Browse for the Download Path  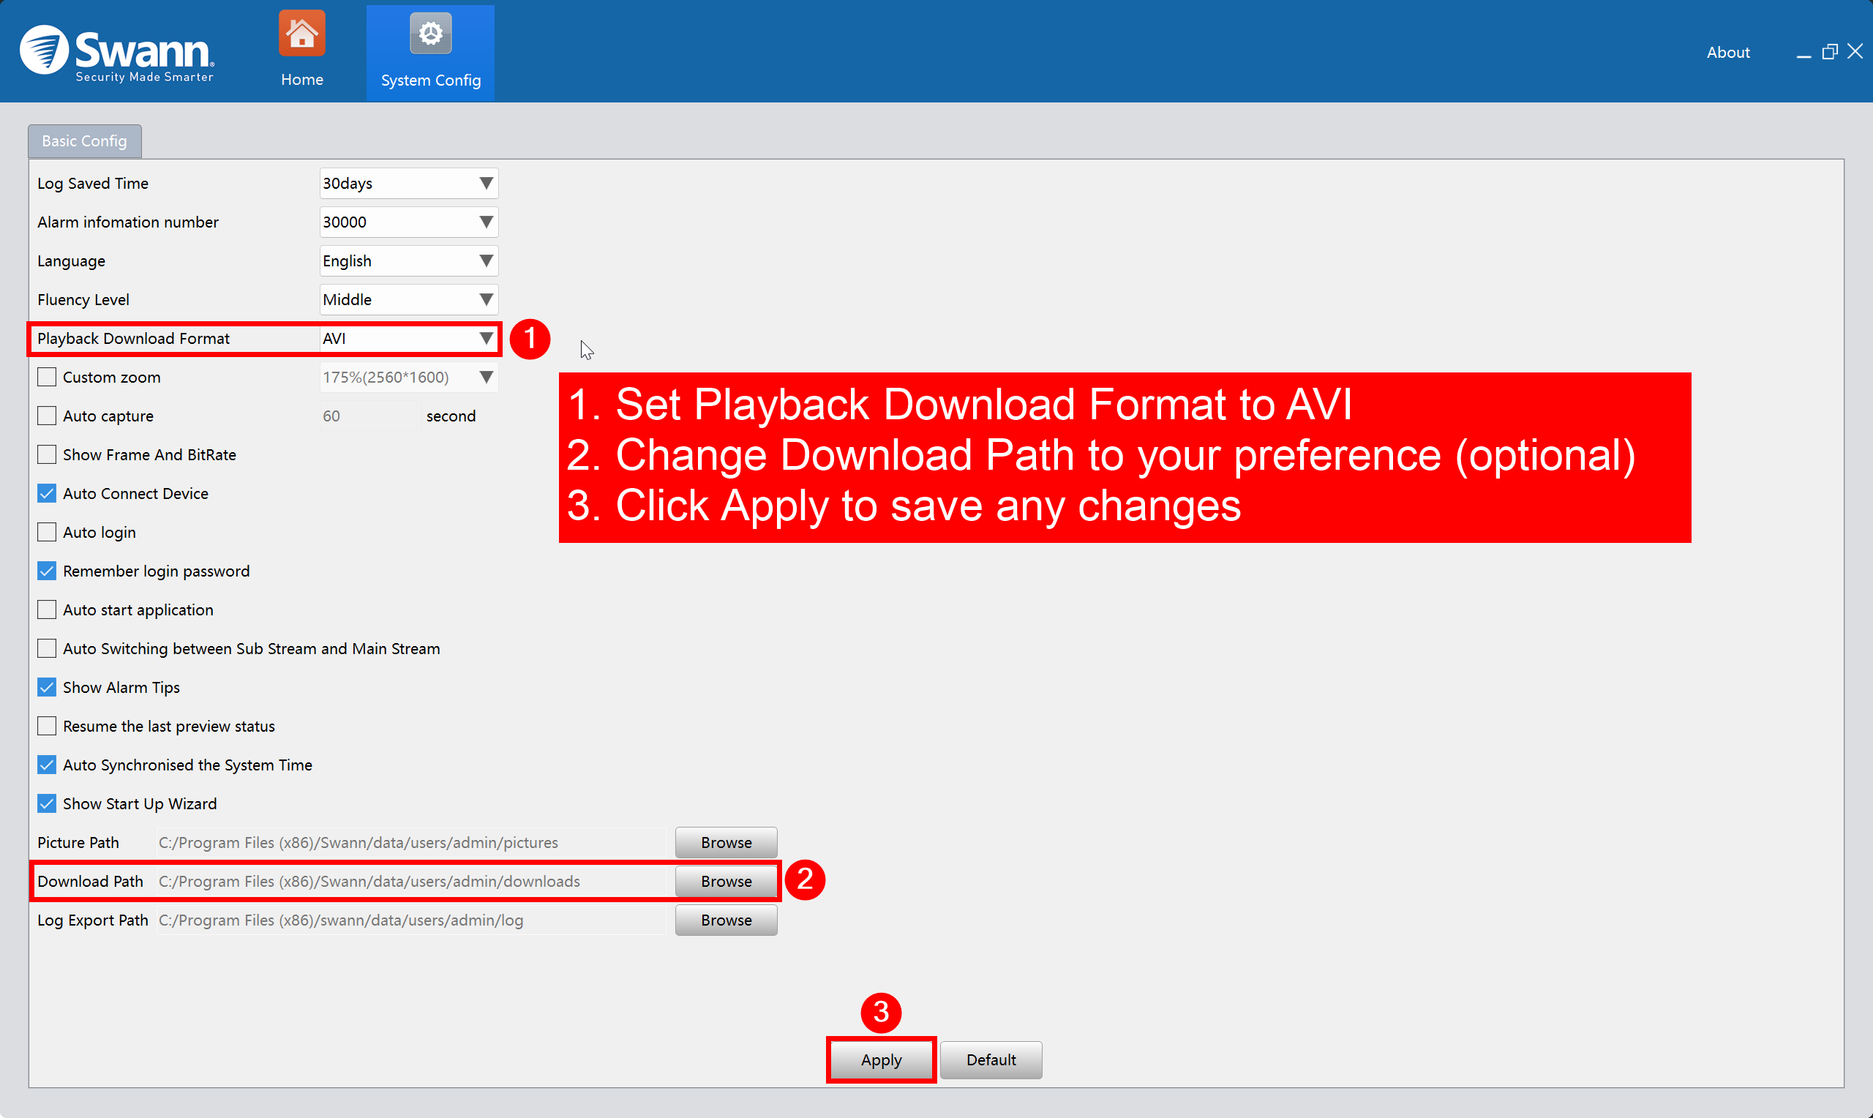[x=725, y=881]
